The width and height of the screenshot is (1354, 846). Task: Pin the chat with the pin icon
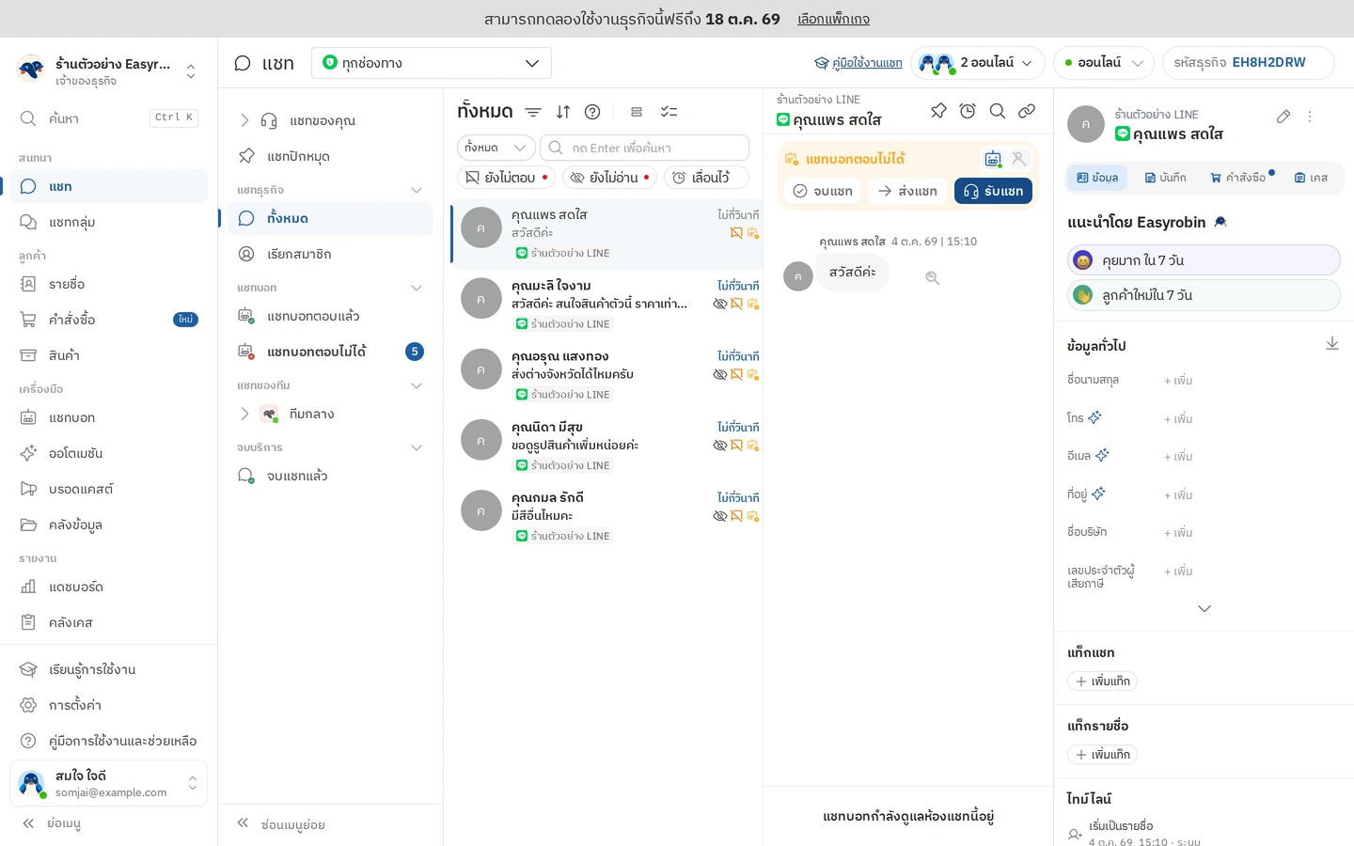coord(938,111)
